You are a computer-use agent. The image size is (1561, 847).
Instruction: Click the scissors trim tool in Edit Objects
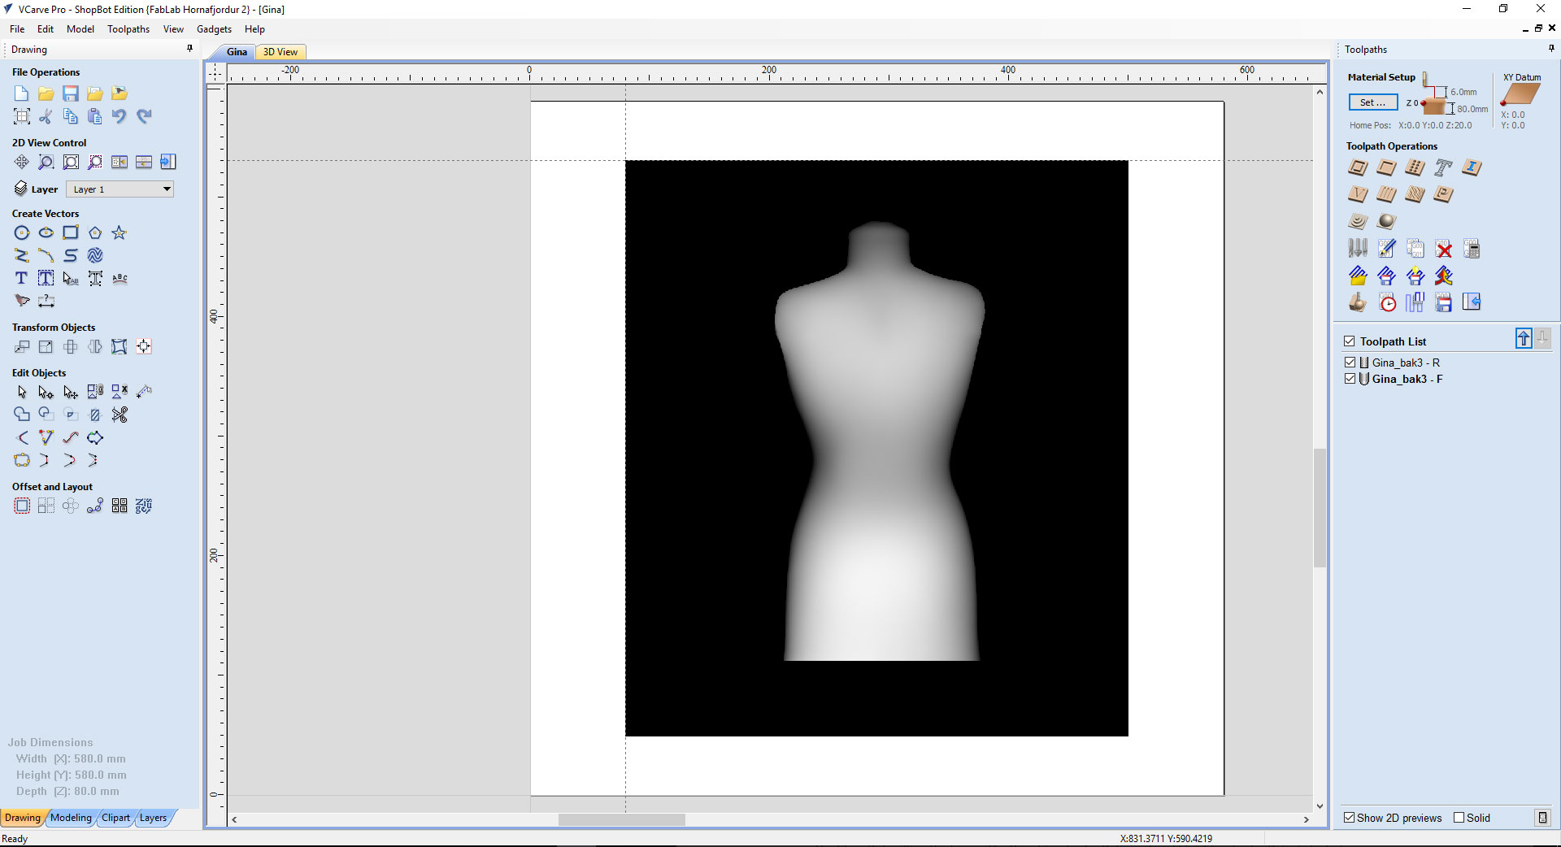click(120, 415)
